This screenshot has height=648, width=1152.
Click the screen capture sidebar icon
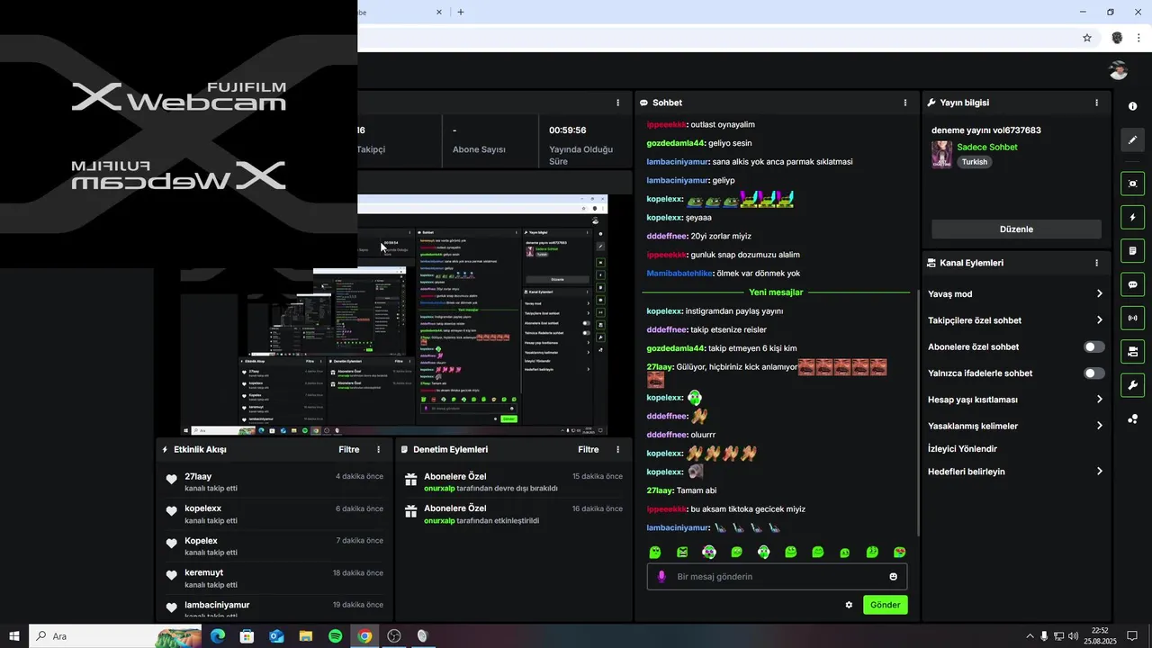pos(1132,184)
